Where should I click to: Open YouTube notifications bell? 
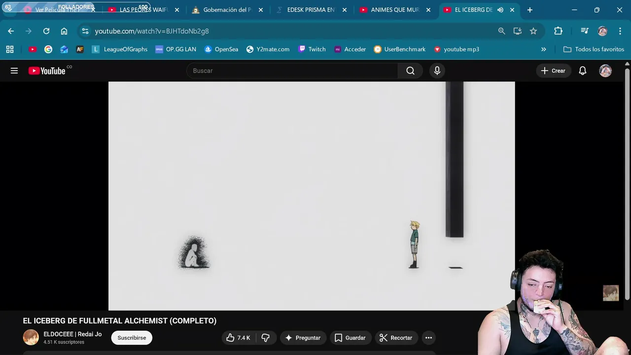point(582,71)
